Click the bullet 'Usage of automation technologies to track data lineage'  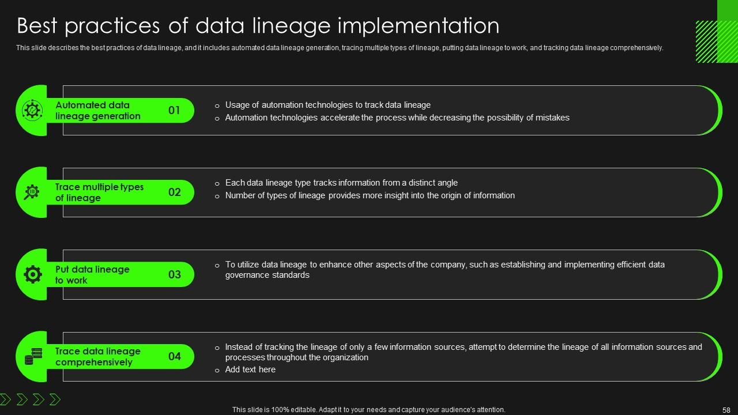tap(327, 105)
